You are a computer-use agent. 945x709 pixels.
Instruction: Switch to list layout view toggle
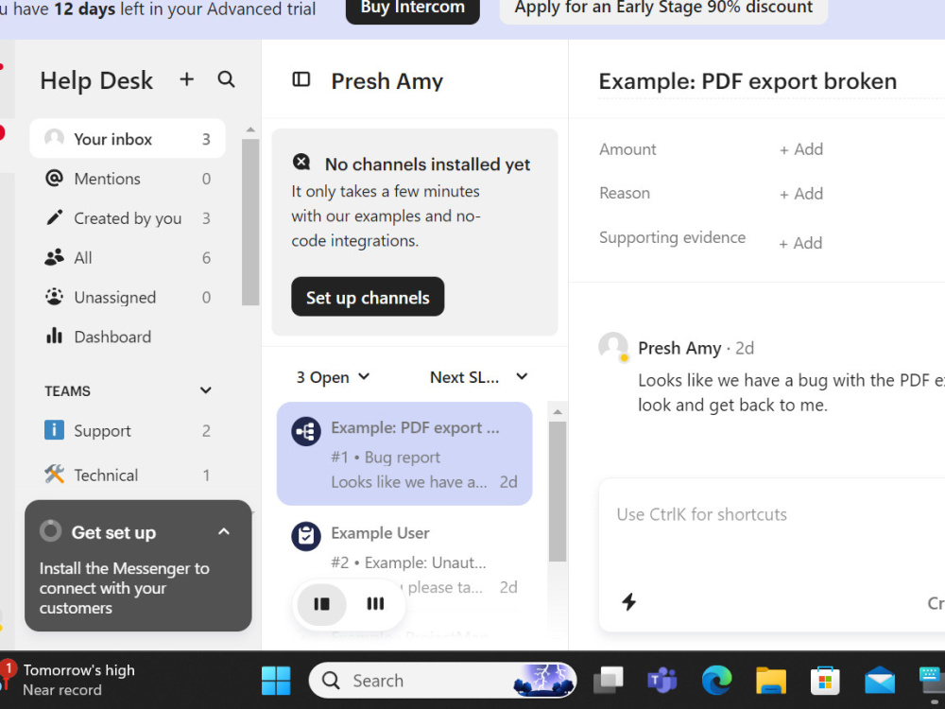[322, 603]
